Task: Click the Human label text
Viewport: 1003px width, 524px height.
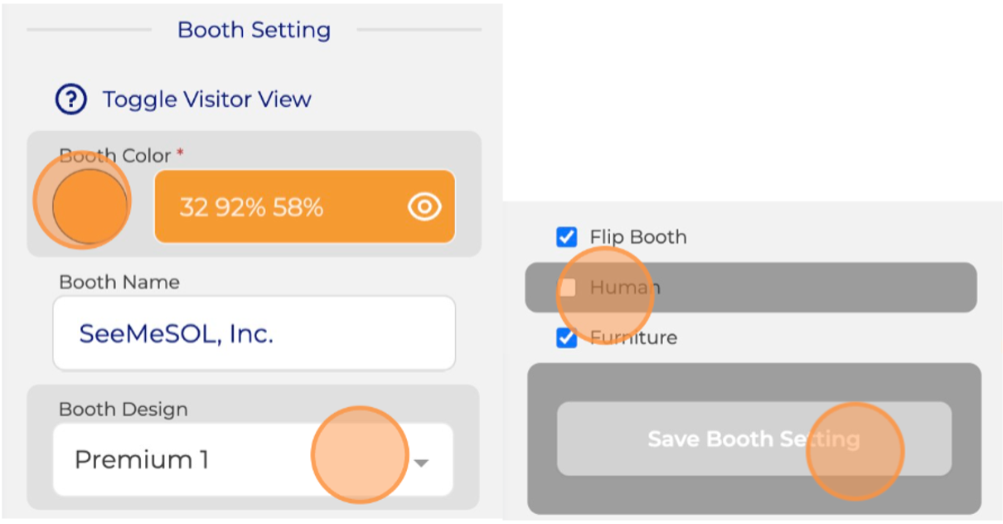Action: (625, 288)
